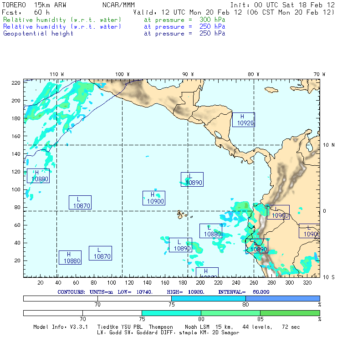Click the '85' label under lower colorbar
Viewport: 337px width, 337px height.
click(260, 319)
